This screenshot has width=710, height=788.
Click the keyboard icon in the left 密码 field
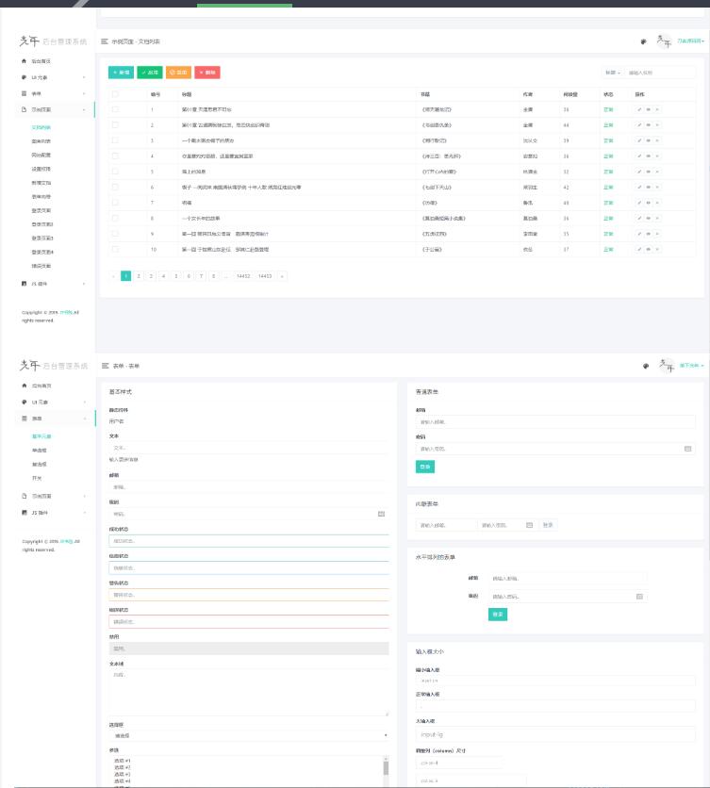pyautogui.click(x=381, y=514)
